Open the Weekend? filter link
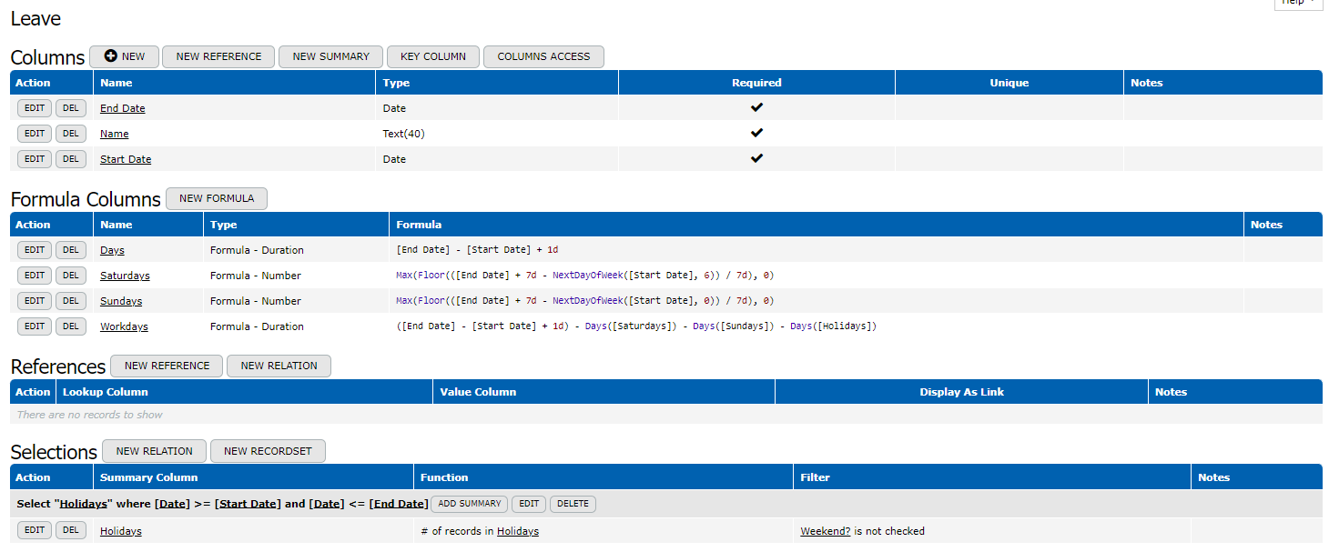 pyautogui.click(x=826, y=531)
